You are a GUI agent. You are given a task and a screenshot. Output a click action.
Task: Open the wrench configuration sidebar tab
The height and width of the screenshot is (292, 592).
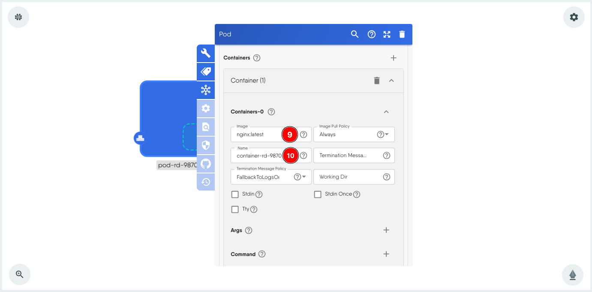pyautogui.click(x=206, y=54)
